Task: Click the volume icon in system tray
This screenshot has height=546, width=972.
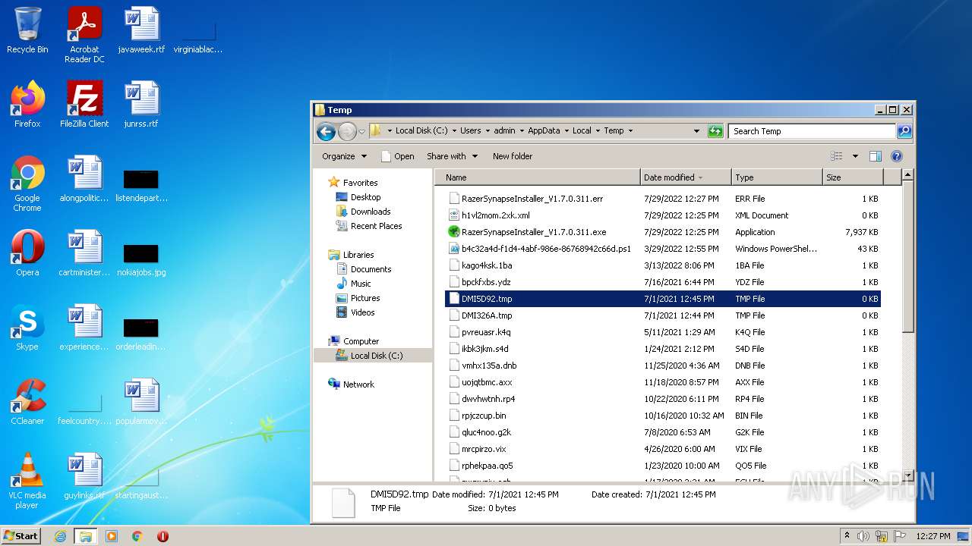Action: tap(864, 536)
